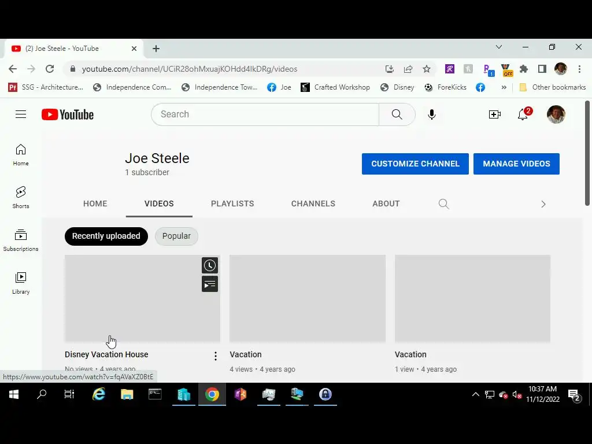Open Windows taskbar search
This screenshot has height=444, width=592.
coord(42,394)
